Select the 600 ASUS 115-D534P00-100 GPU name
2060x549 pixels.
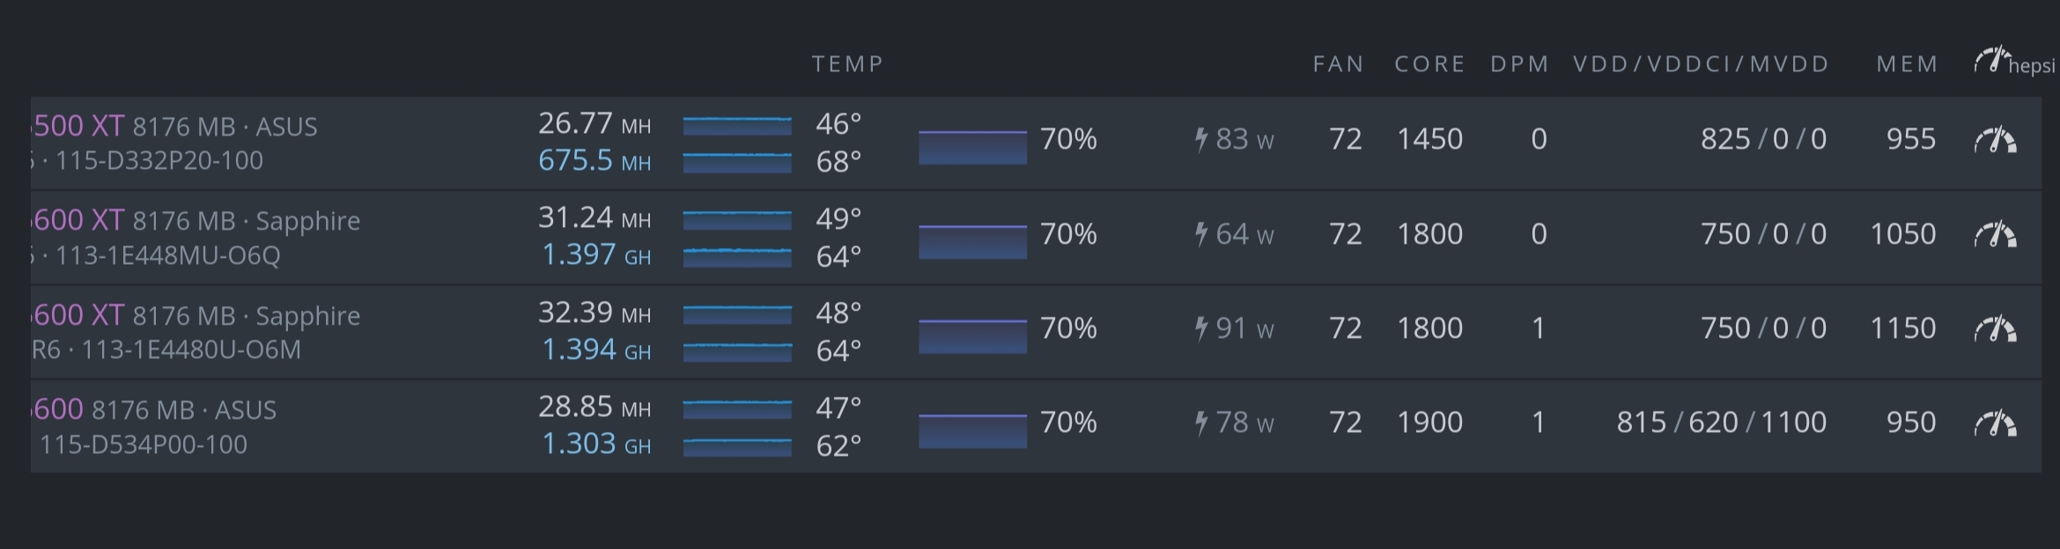(58, 409)
